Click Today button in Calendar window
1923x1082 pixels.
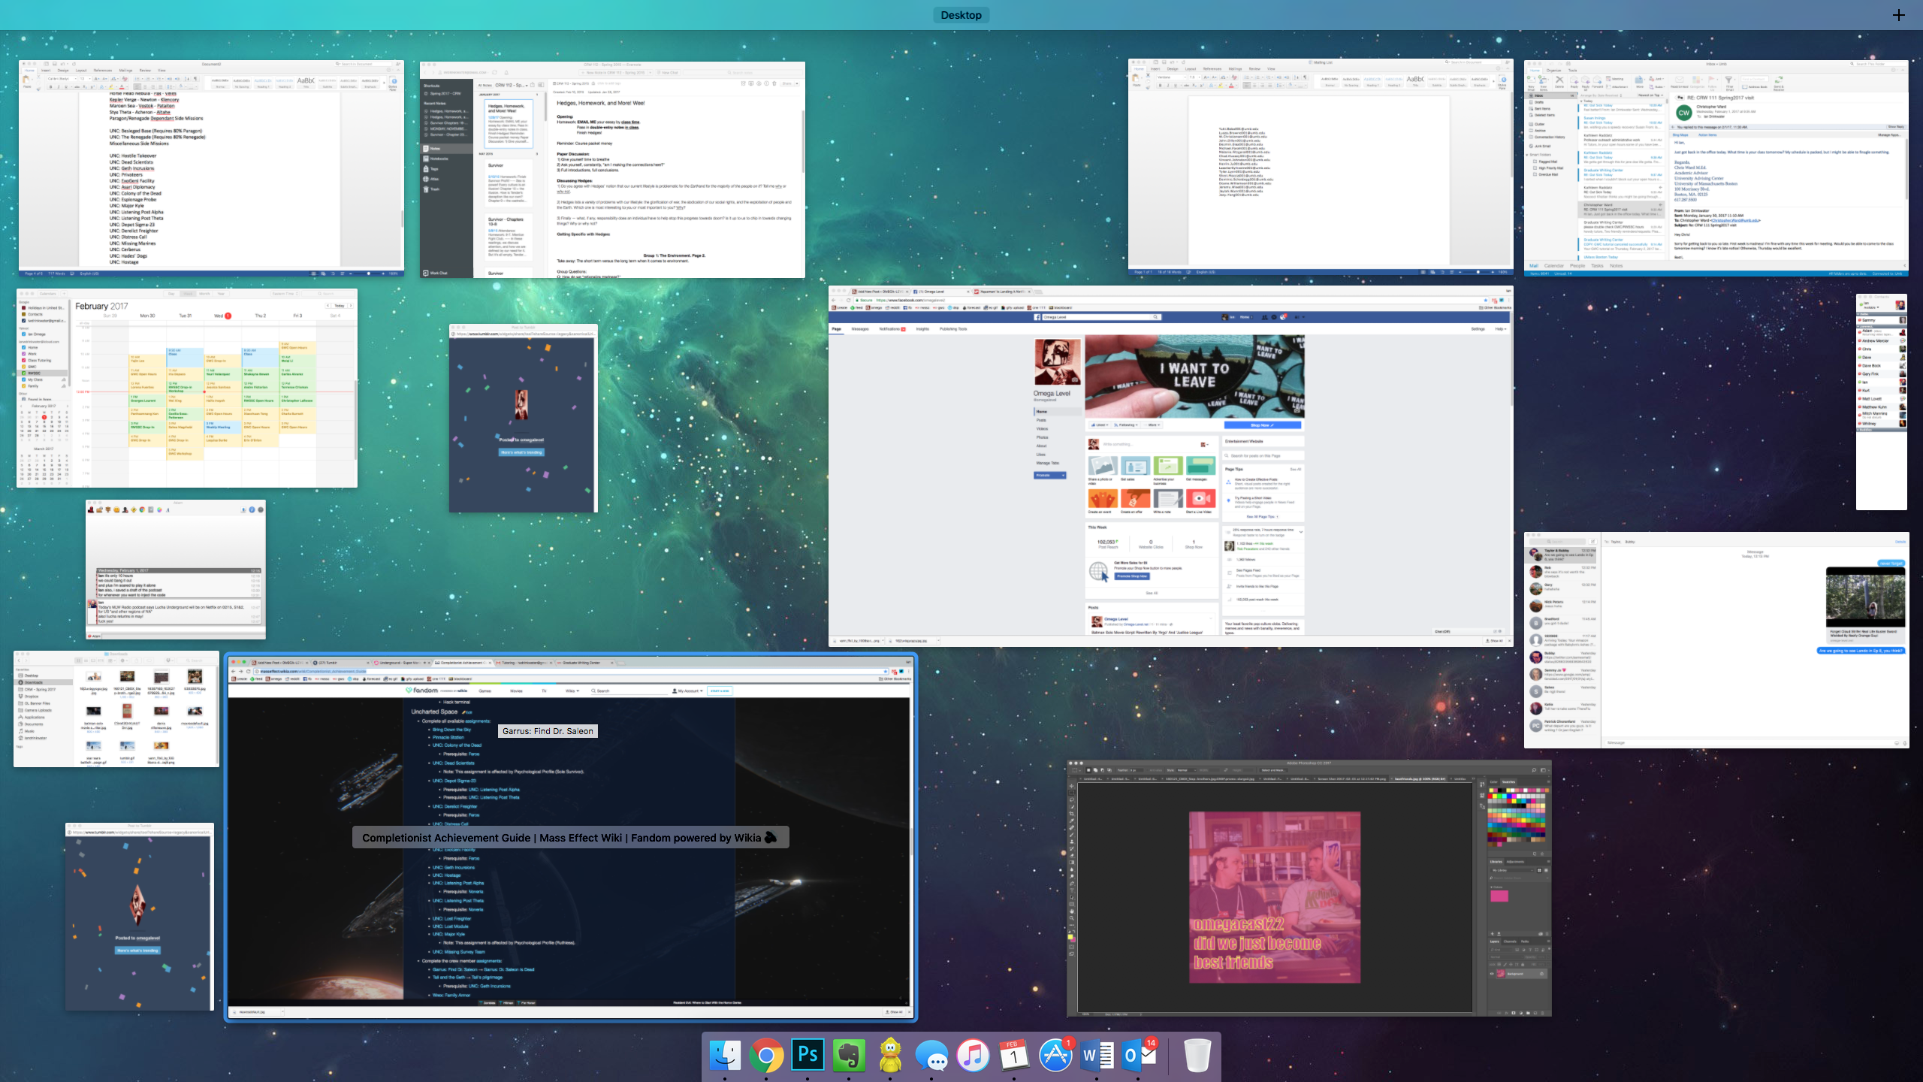point(340,306)
